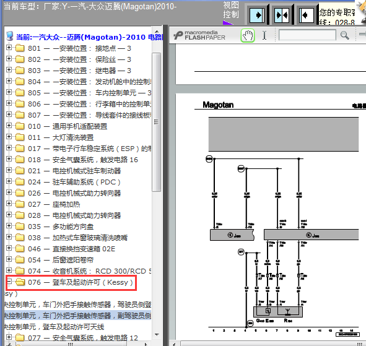Click the FlashPaper search text field
This screenshot has width=366, height=346.
click(x=307, y=35)
